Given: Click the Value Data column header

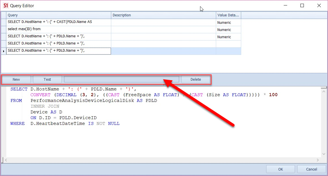Looking at the screenshot, I should click(x=228, y=15).
